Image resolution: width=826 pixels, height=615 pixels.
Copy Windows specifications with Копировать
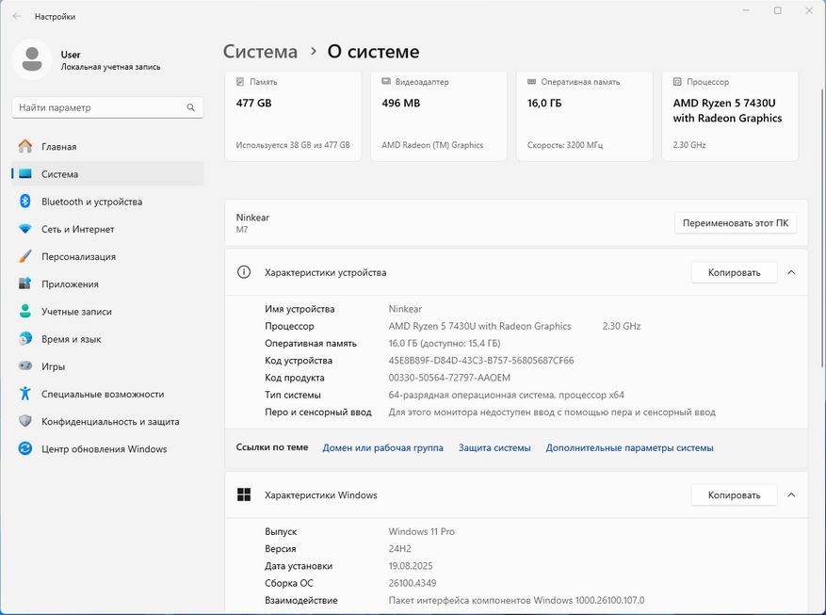coord(734,494)
